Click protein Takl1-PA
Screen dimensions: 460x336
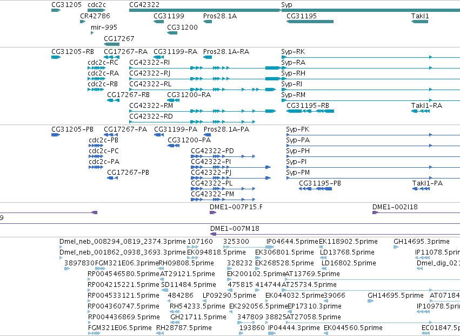point(421,189)
